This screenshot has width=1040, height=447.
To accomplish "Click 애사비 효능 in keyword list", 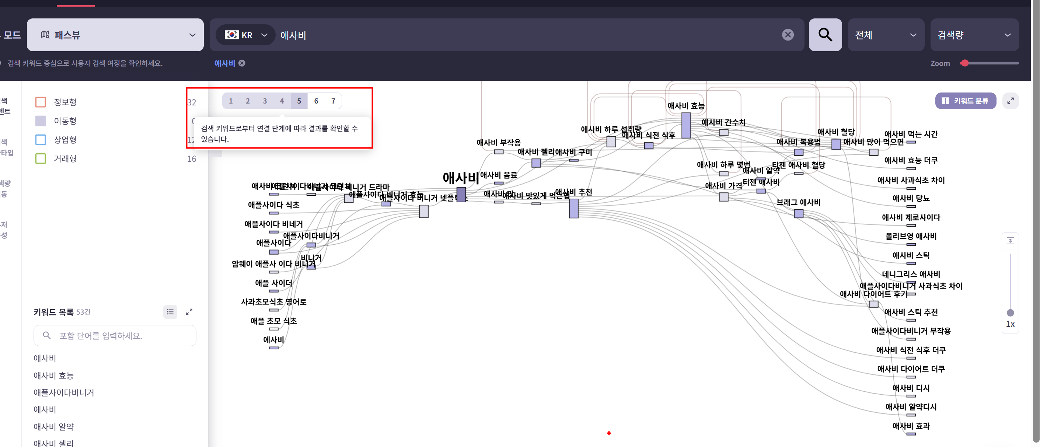I will click(54, 376).
